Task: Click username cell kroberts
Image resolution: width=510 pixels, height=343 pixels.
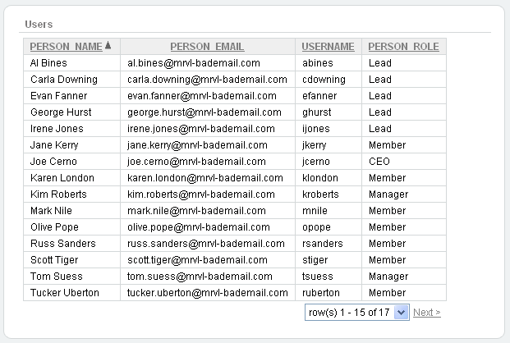Action: click(x=320, y=194)
